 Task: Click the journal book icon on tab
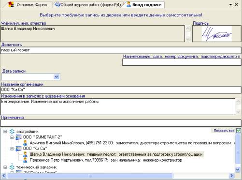pos(57,5)
